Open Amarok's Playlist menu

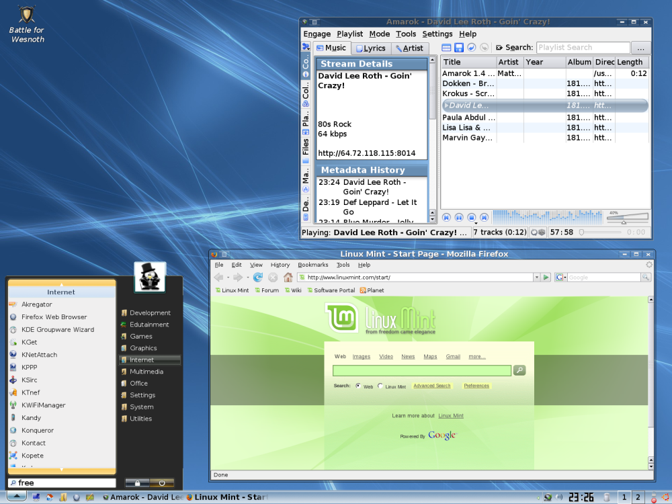(349, 34)
